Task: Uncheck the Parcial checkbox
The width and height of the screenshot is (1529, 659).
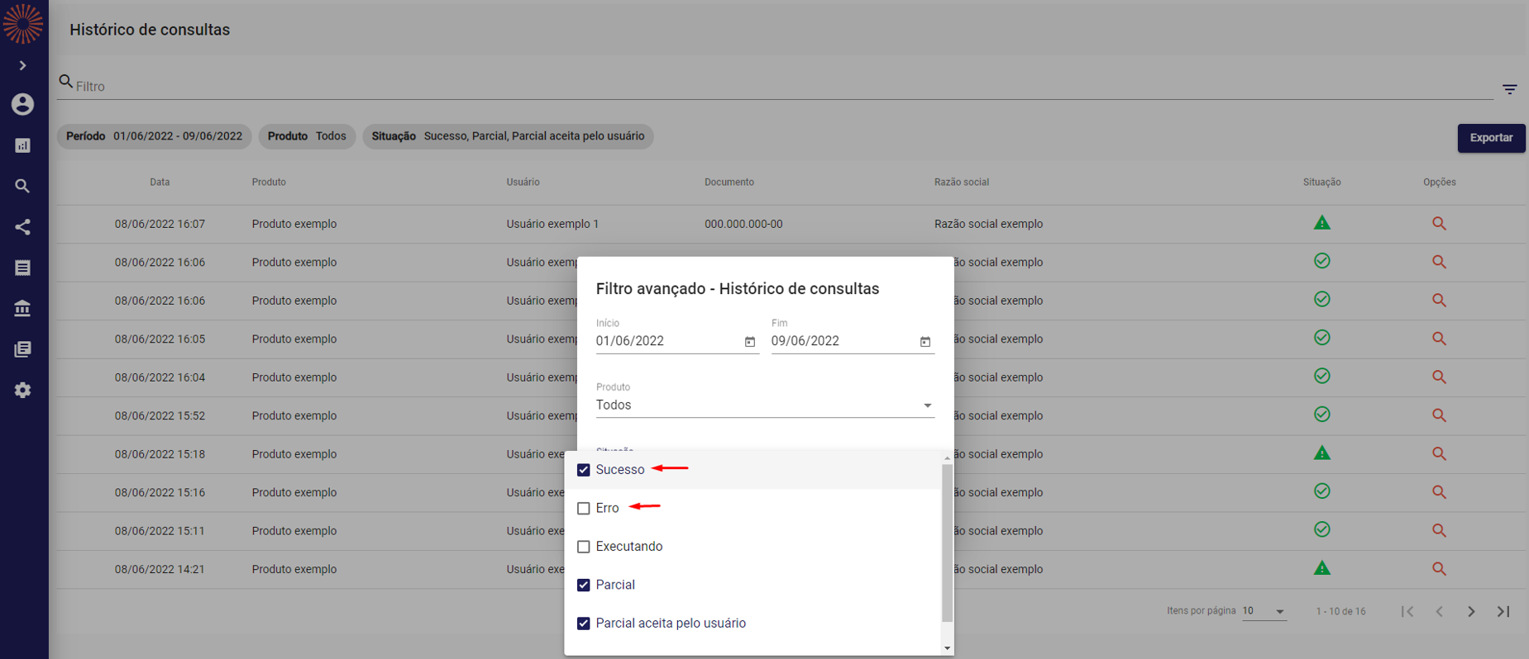Action: pyautogui.click(x=583, y=585)
